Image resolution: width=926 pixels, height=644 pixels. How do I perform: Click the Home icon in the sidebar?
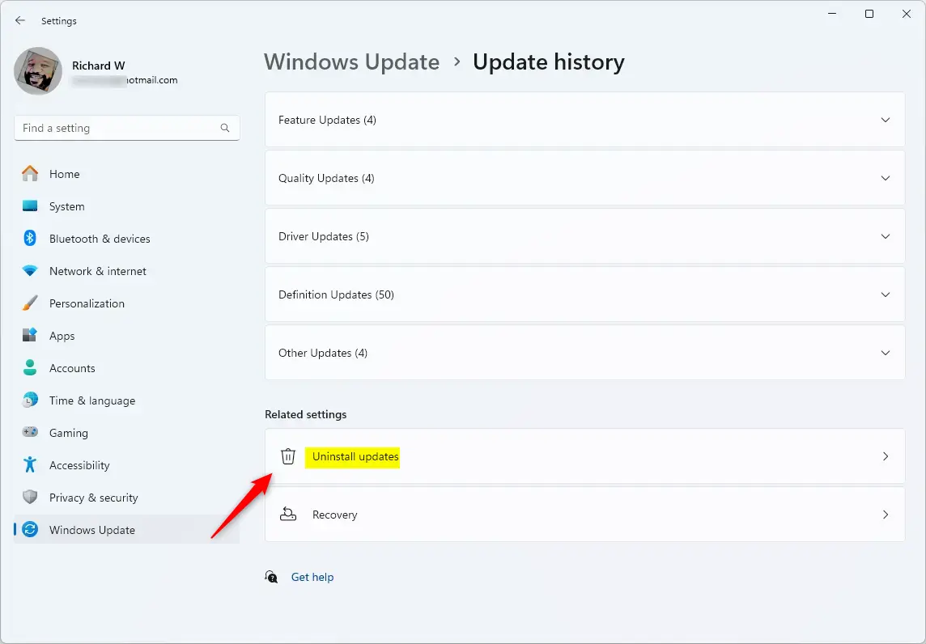(31, 174)
